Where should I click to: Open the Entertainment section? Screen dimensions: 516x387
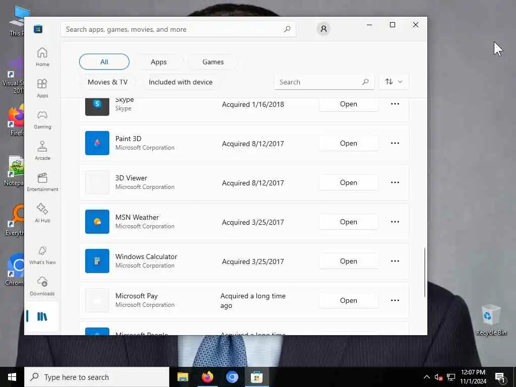(42, 182)
